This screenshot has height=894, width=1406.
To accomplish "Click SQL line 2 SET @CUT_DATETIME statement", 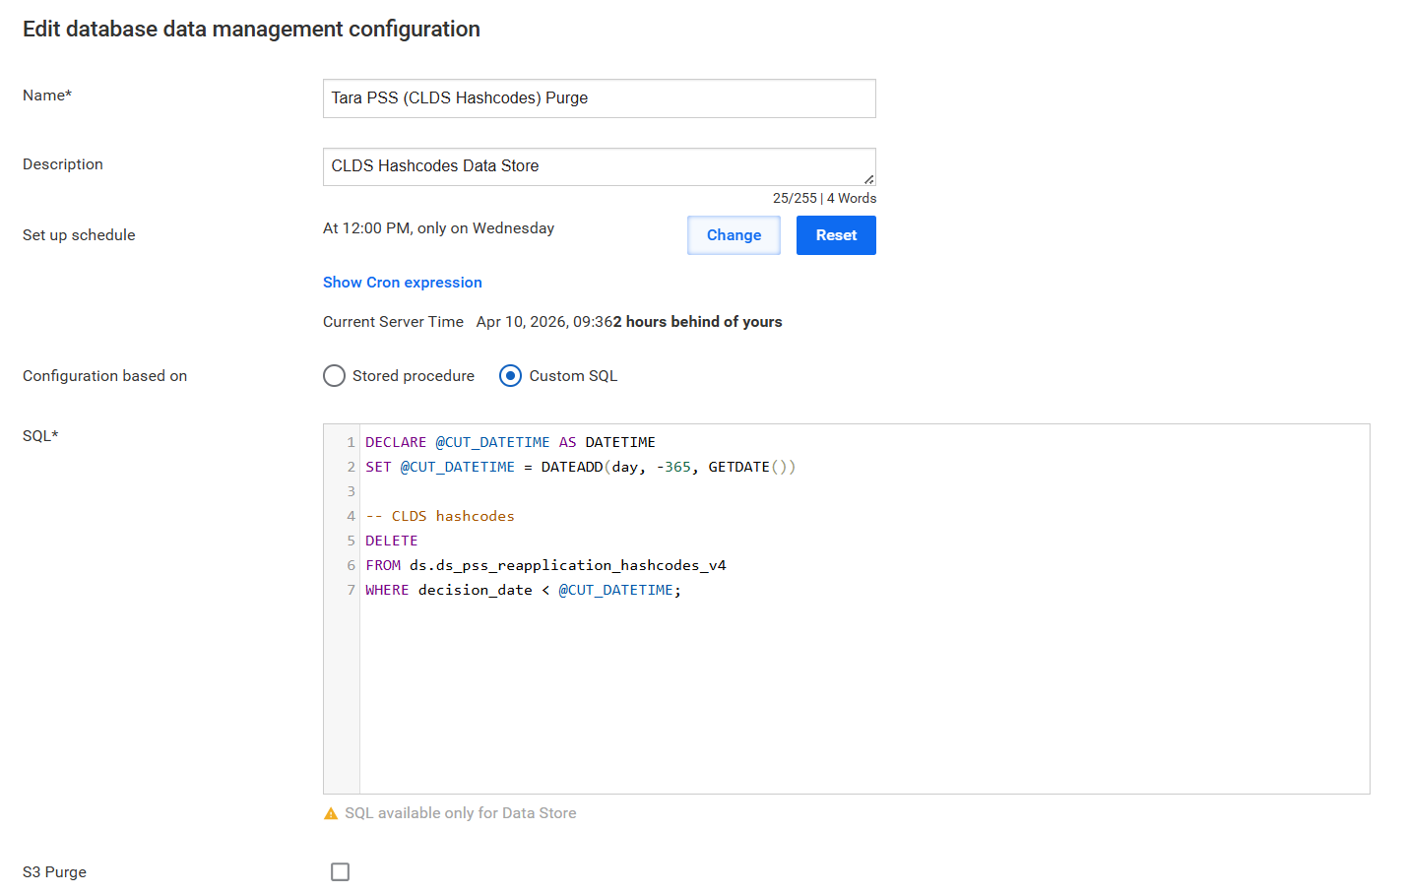I will (x=580, y=467).
